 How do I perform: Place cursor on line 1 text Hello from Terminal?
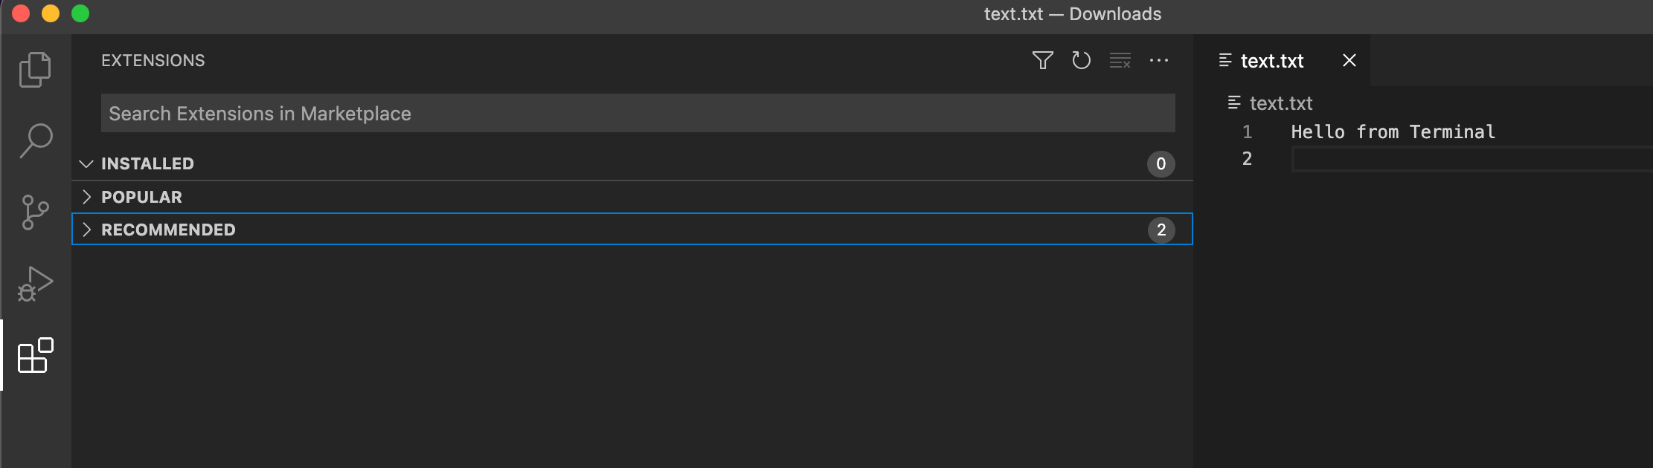pos(1393,132)
